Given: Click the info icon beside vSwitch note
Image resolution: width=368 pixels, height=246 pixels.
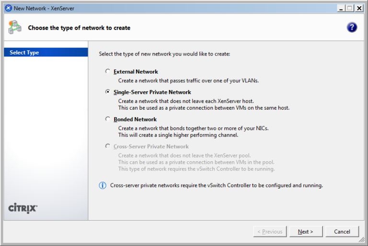Looking at the screenshot, I should pos(103,185).
